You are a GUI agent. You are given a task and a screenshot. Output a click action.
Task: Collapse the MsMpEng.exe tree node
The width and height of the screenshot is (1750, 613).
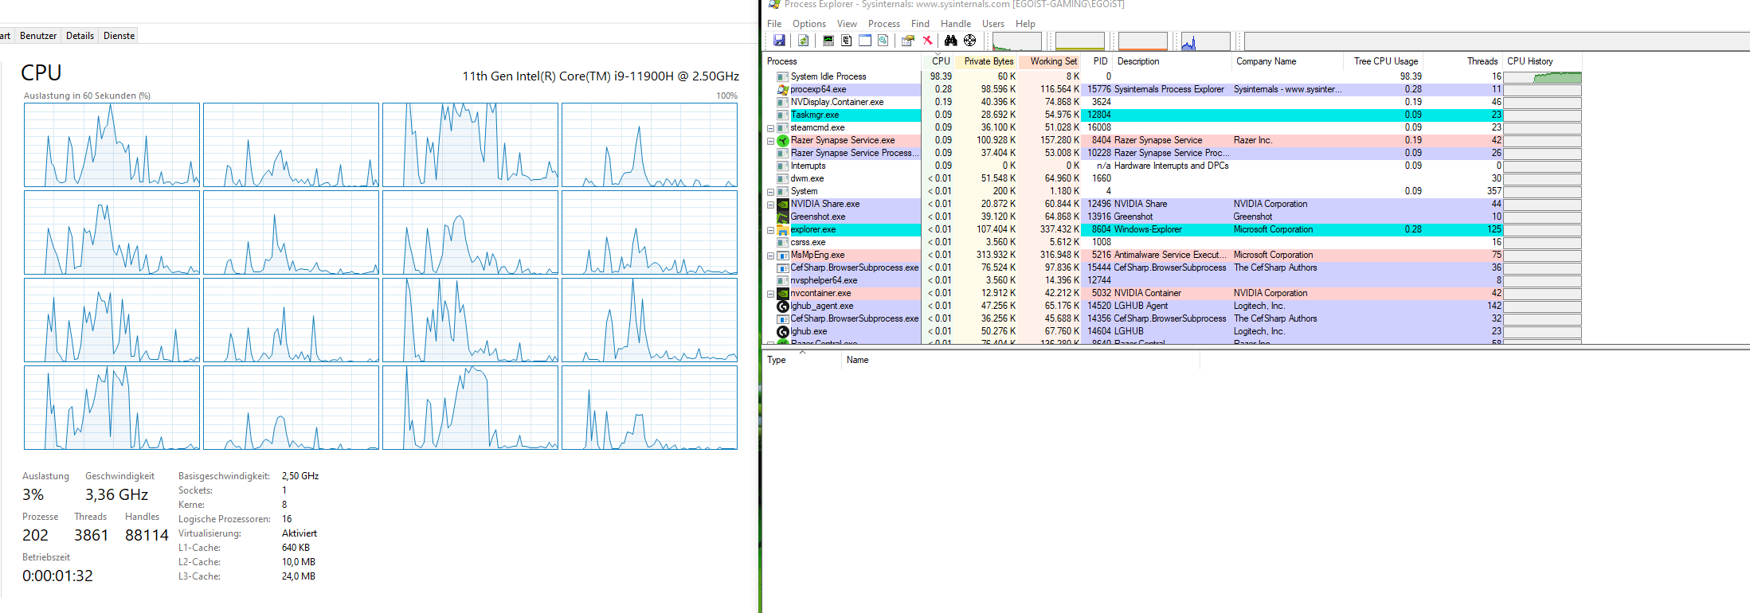point(770,256)
